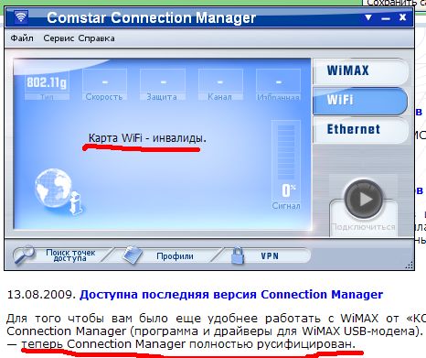Switch to the WiMAX tab
The image size is (426, 358).
[x=360, y=71]
